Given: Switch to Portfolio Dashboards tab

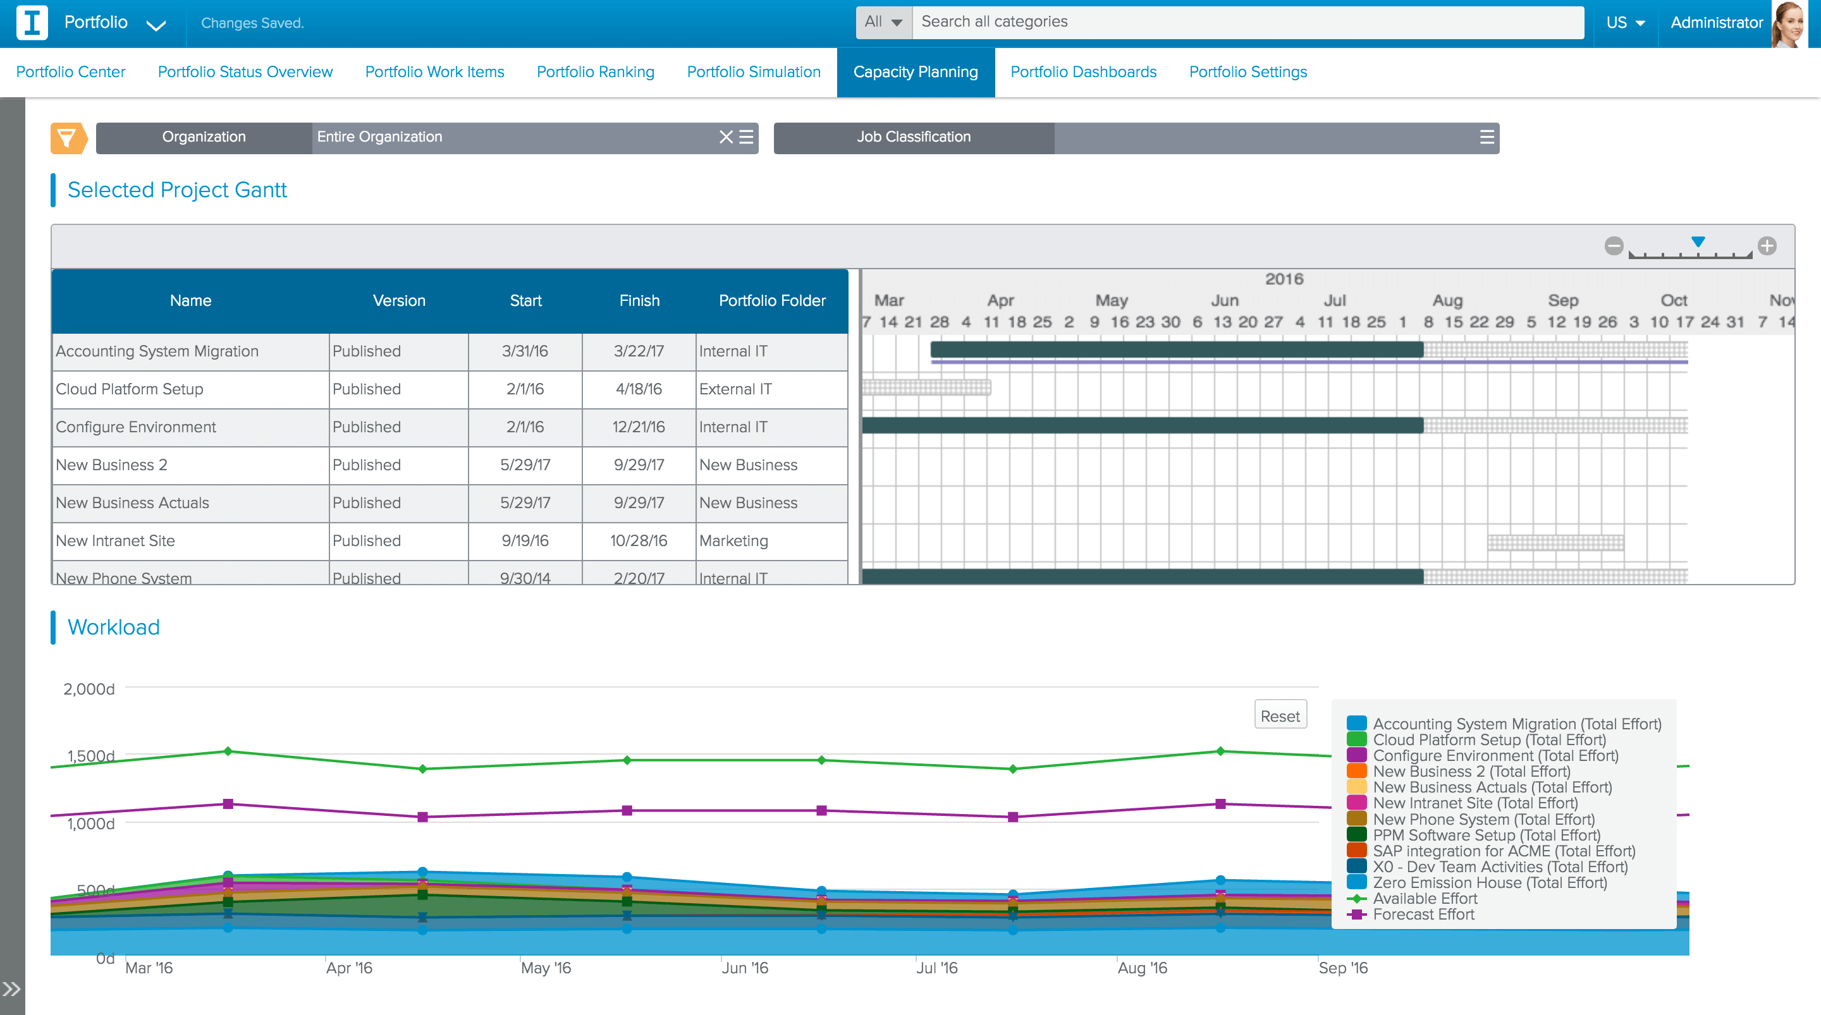Looking at the screenshot, I should tap(1083, 72).
